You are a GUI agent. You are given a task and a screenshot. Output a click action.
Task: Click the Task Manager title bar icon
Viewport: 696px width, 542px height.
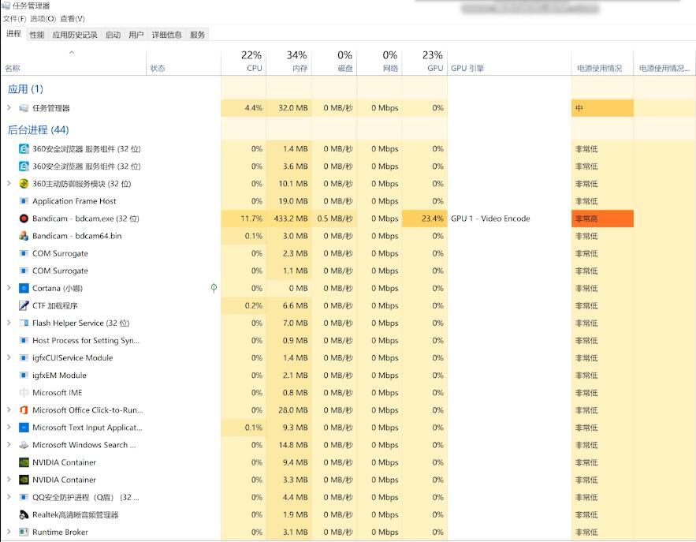[x=6, y=6]
